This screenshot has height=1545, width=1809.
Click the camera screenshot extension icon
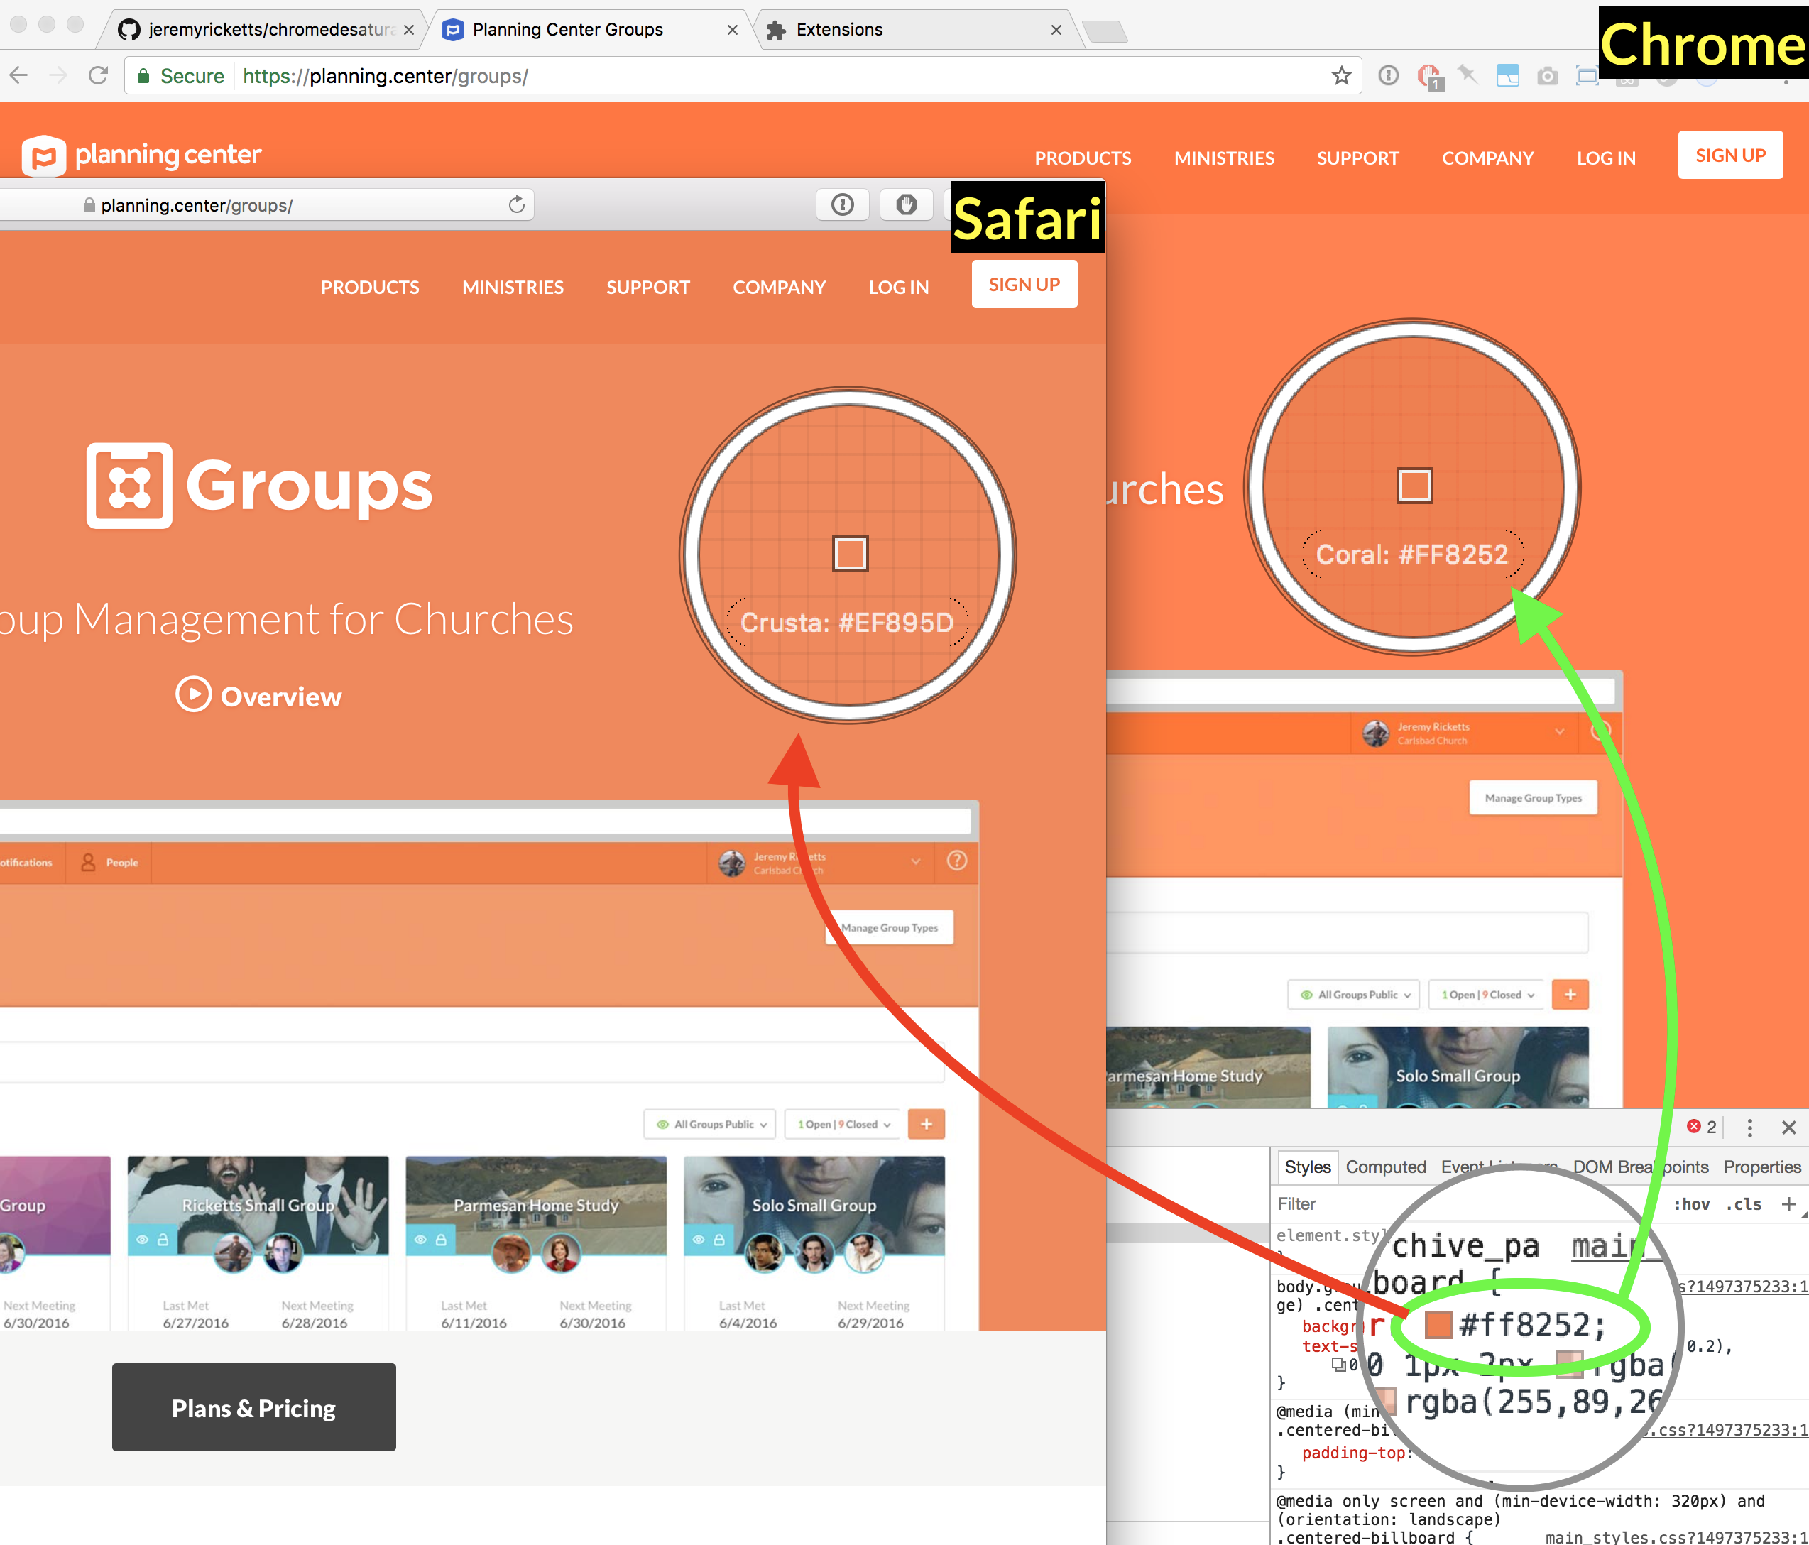pos(1547,76)
